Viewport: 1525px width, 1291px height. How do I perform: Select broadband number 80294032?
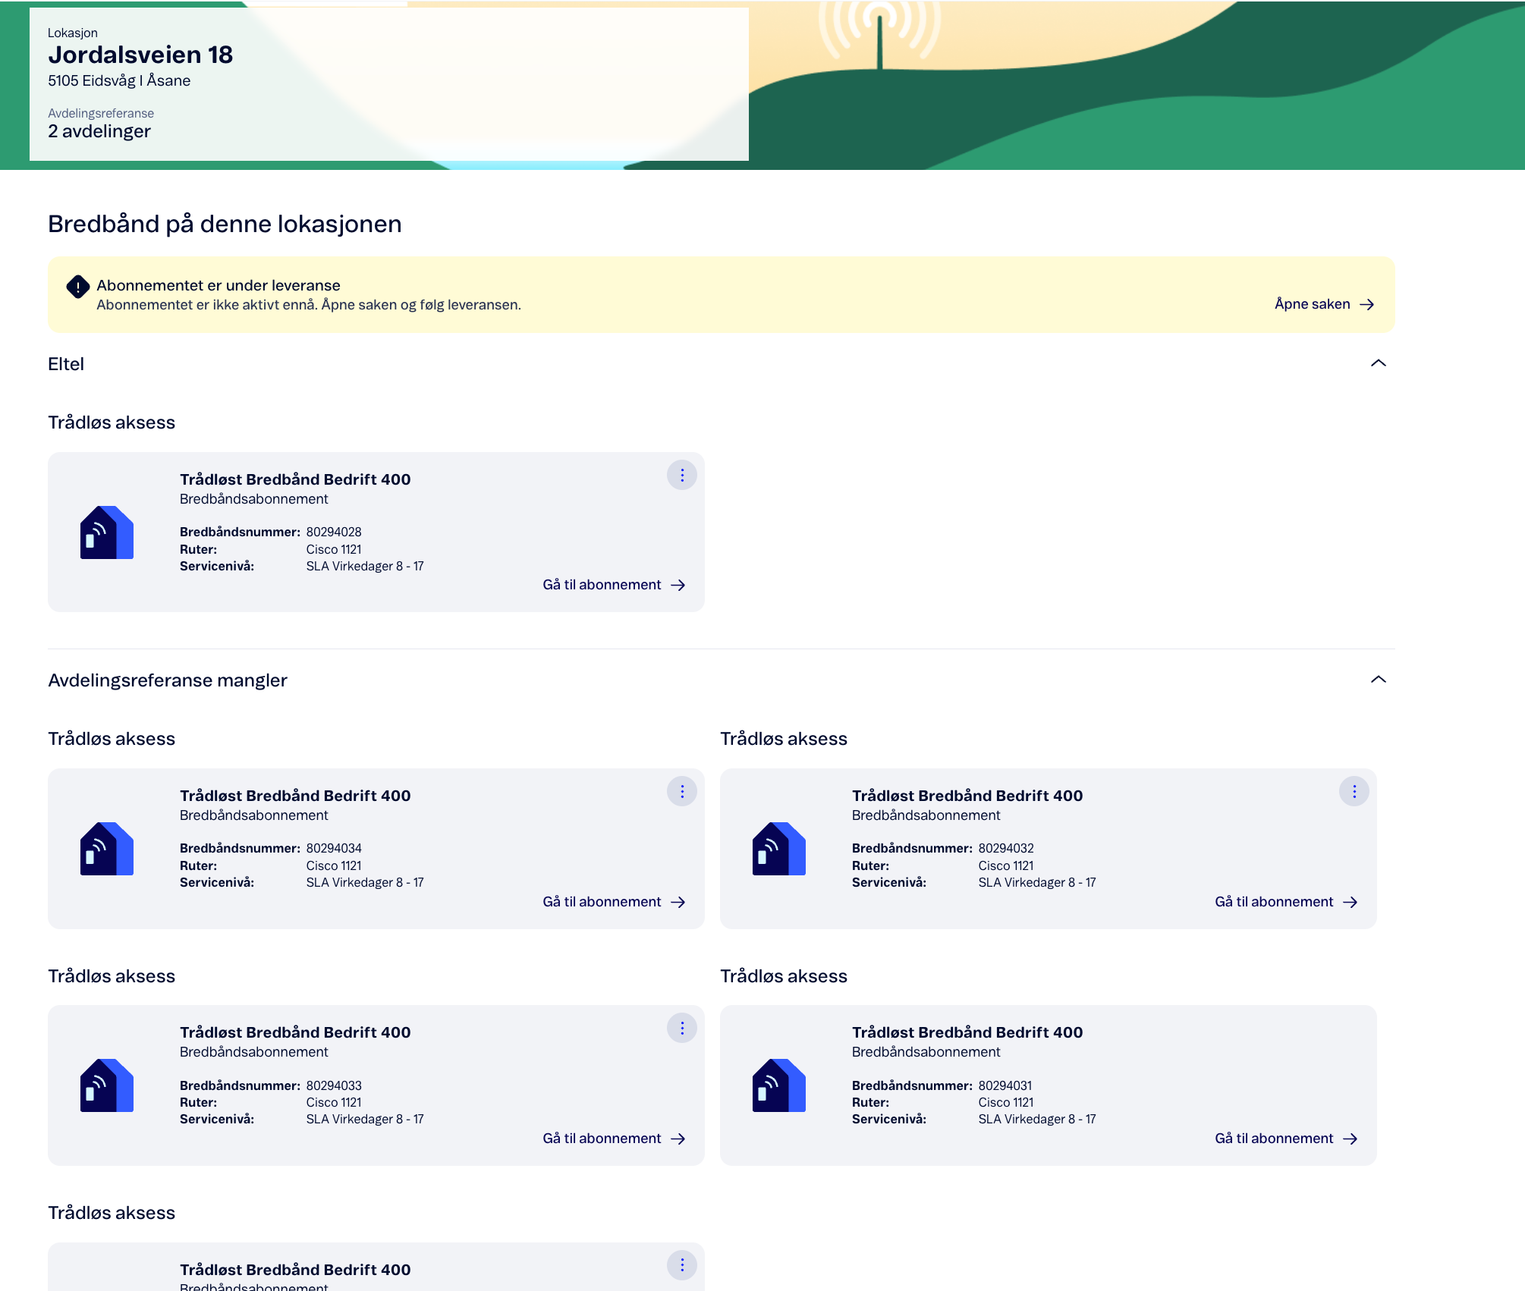(x=1006, y=849)
